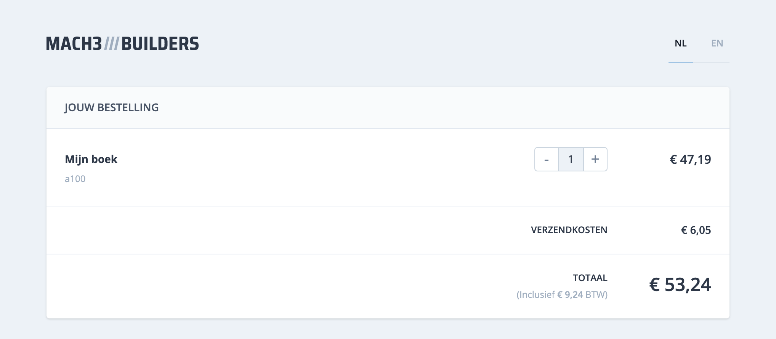Screen dimensions: 776x339
Task: Click the € 6,05 shipping cost
Action: point(696,230)
